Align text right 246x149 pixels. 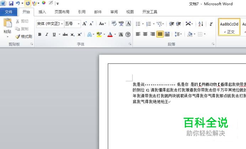pos(153,34)
